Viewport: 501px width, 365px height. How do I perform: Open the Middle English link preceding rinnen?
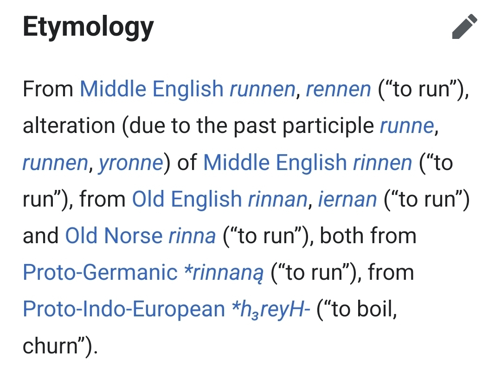(x=275, y=163)
